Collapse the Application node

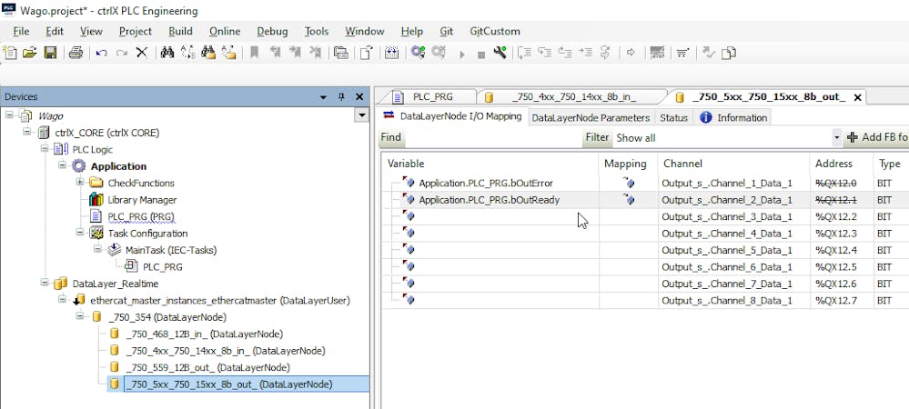point(62,165)
